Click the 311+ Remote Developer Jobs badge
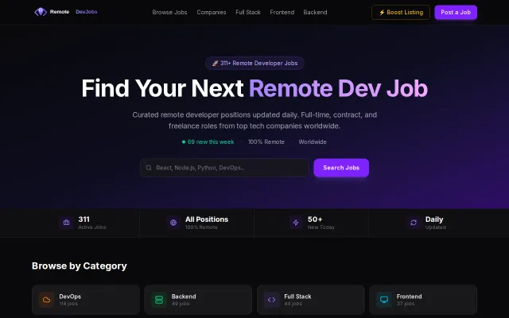509x318 pixels. coord(254,64)
